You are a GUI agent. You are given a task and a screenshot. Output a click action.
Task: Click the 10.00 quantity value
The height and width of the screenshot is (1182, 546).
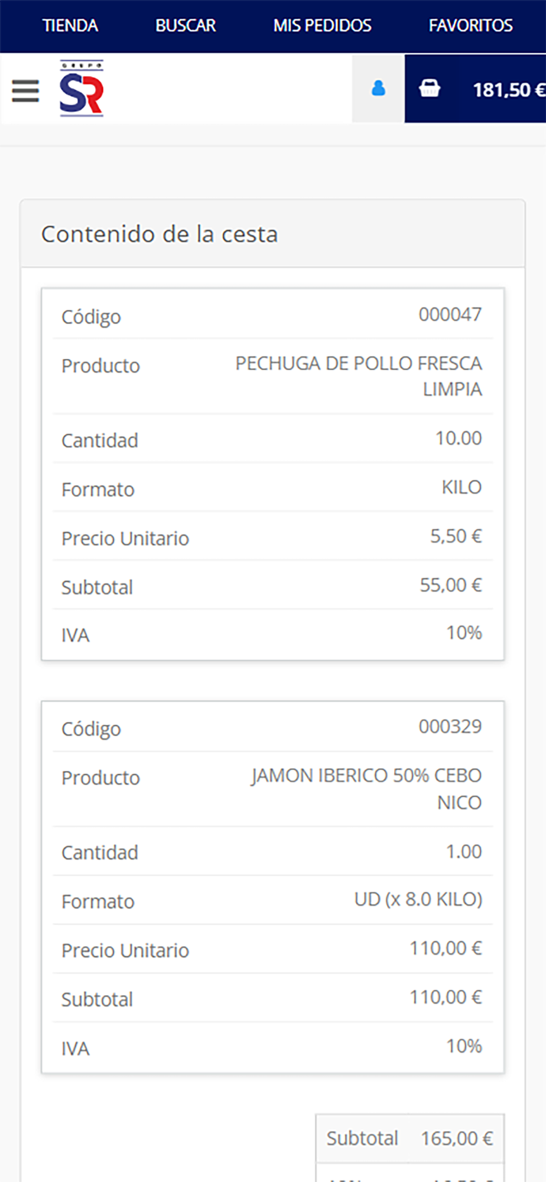click(459, 438)
